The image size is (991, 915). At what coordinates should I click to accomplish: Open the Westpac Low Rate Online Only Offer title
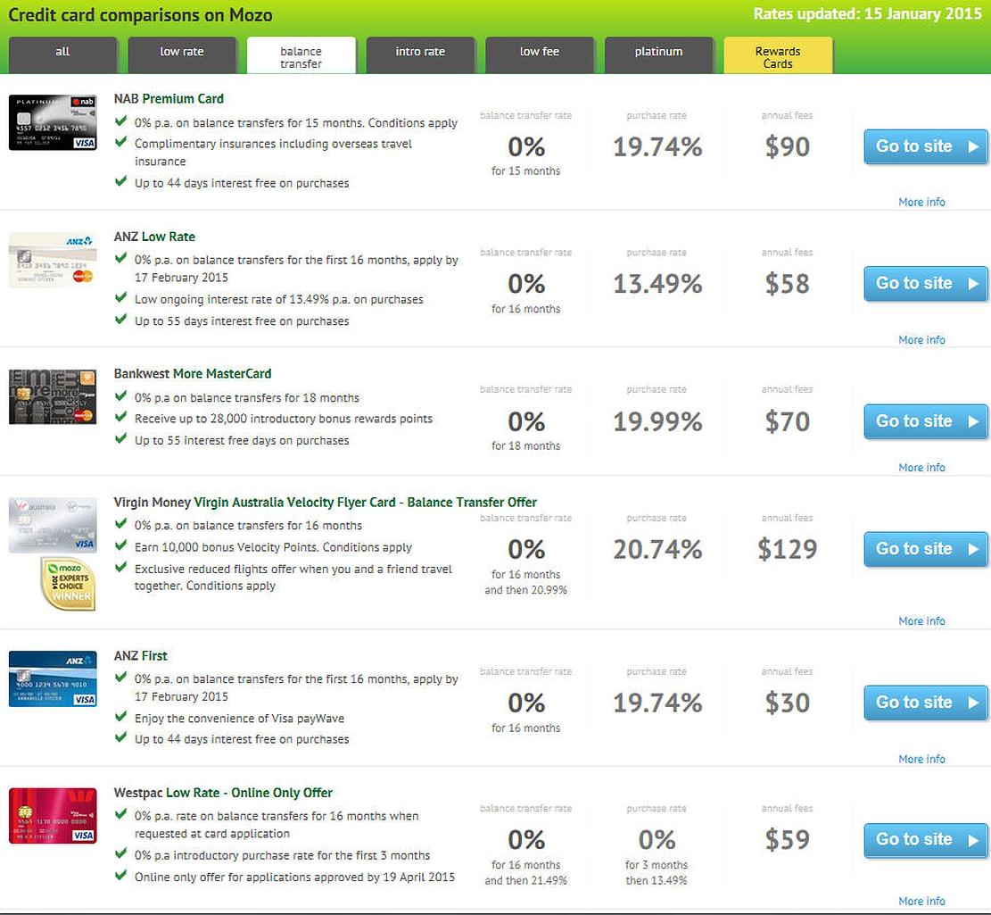(223, 793)
